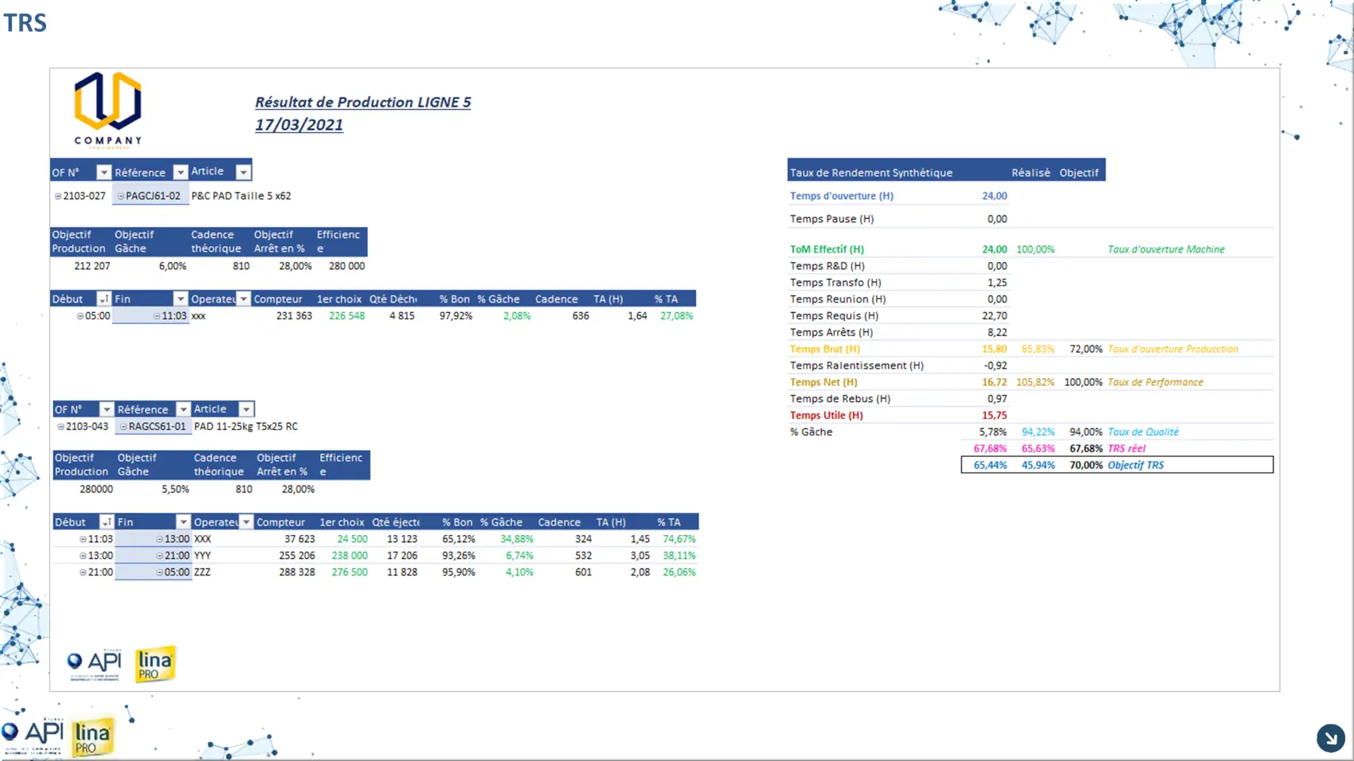This screenshot has width=1354, height=761.
Task: Collapse the RAGCS61-01 reference group
Action: coord(123,427)
